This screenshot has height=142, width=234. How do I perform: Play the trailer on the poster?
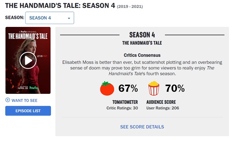pyautogui.click(x=28, y=60)
